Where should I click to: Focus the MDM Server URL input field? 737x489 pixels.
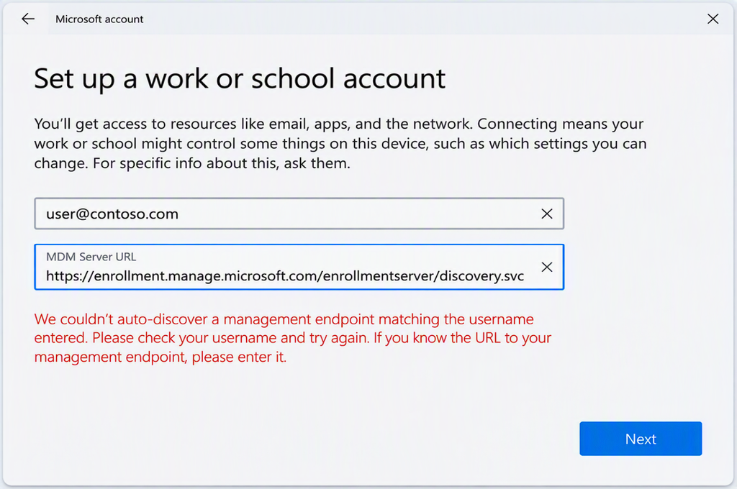tap(299, 267)
